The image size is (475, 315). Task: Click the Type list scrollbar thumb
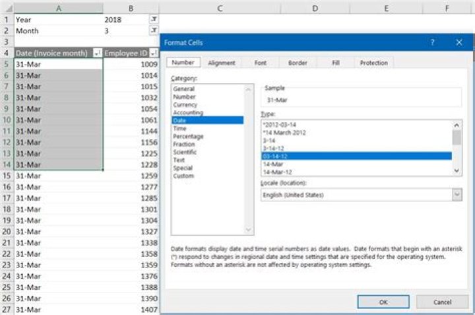[x=457, y=137]
